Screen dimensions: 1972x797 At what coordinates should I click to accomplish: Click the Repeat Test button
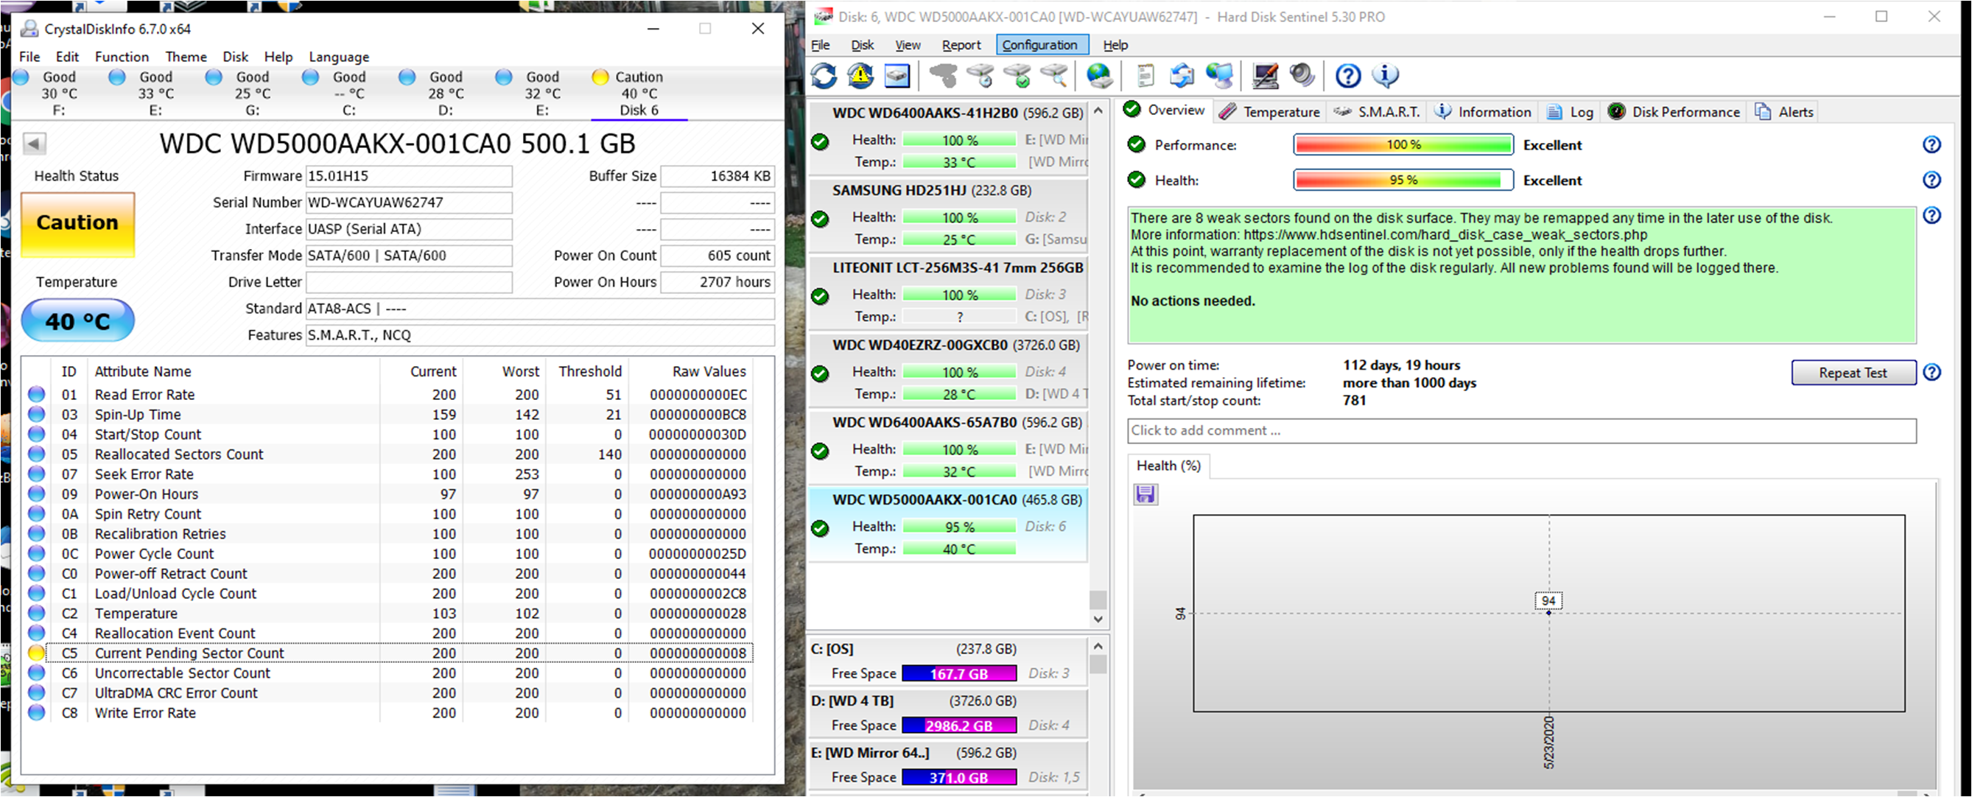1853,373
